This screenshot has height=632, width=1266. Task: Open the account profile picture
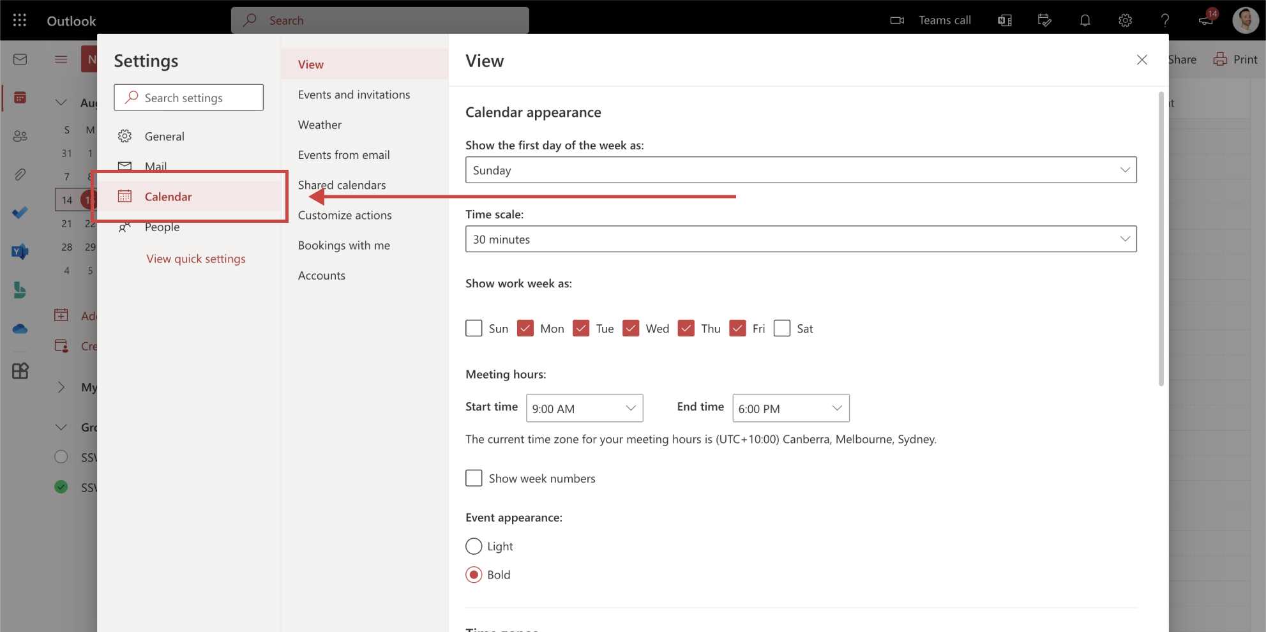click(x=1246, y=20)
